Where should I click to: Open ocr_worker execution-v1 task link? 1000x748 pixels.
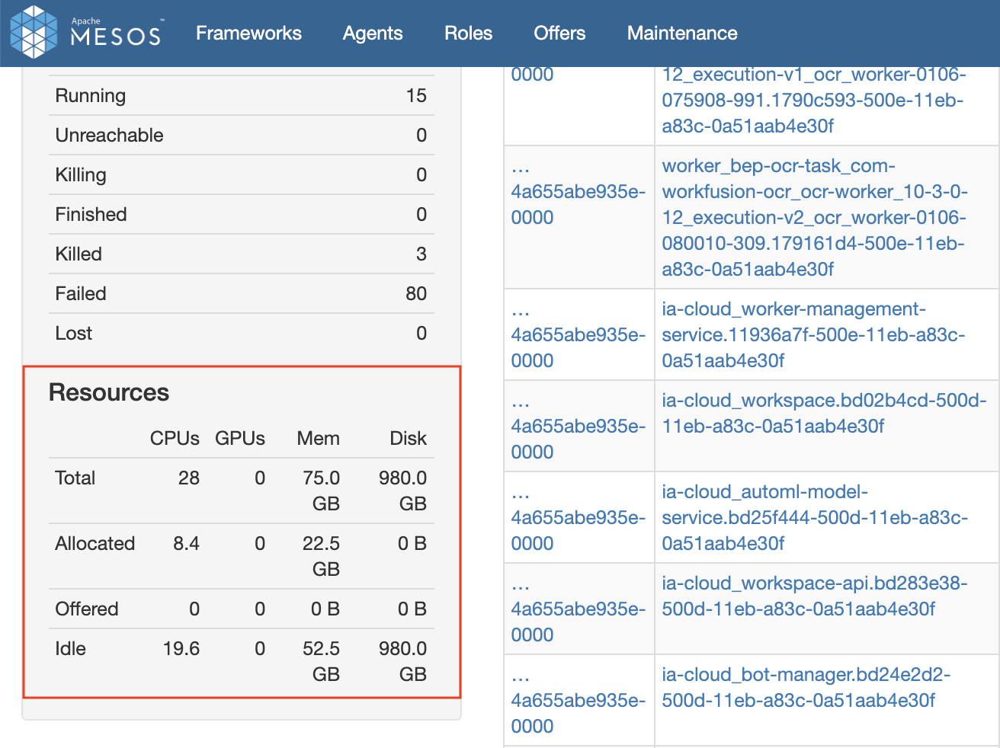[x=813, y=100]
